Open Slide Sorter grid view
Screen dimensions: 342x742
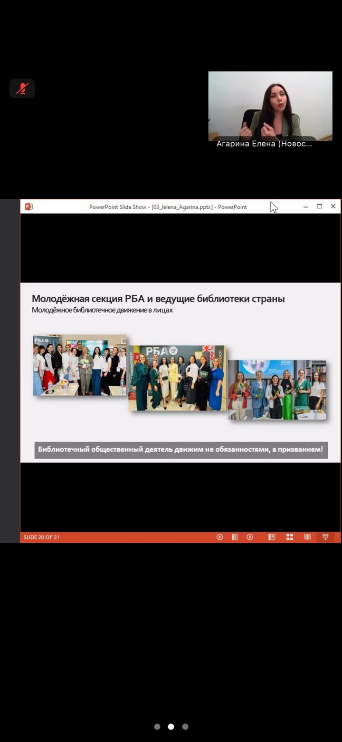(x=290, y=537)
